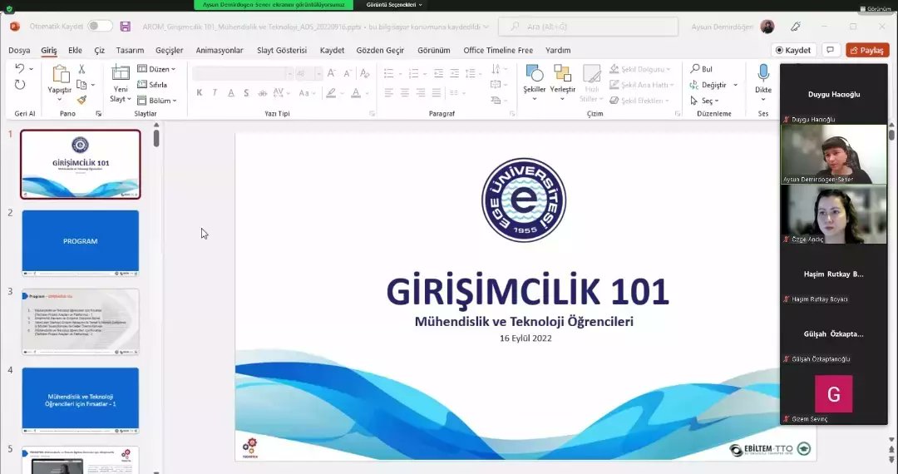Click the text Shadow S icon
Viewport: 898px width, 474px height.
(246, 93)
